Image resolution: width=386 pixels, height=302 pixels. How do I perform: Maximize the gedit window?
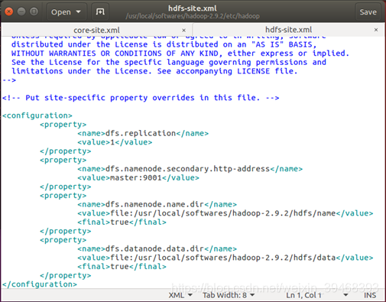click(34, 11)
